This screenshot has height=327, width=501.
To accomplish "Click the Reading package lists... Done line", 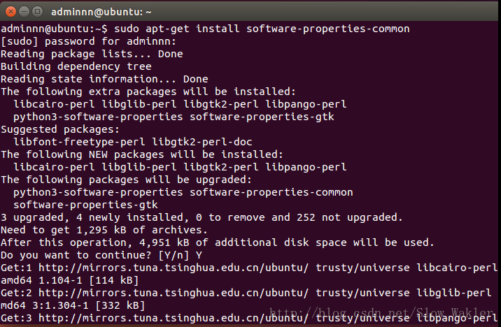I will [x=92, y=54].
